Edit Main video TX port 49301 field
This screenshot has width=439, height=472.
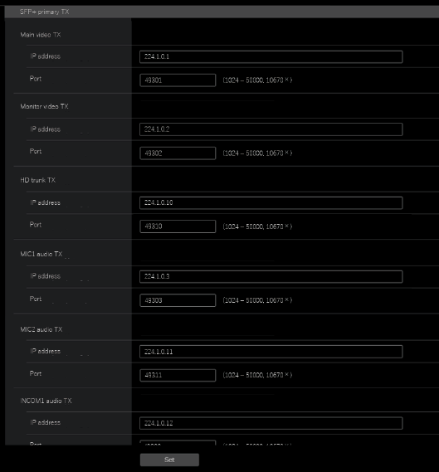click(178, 80)
